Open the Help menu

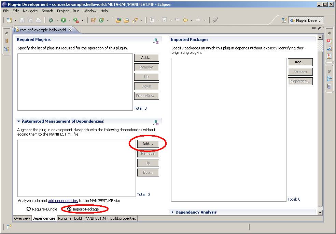[x=104, y=11]
